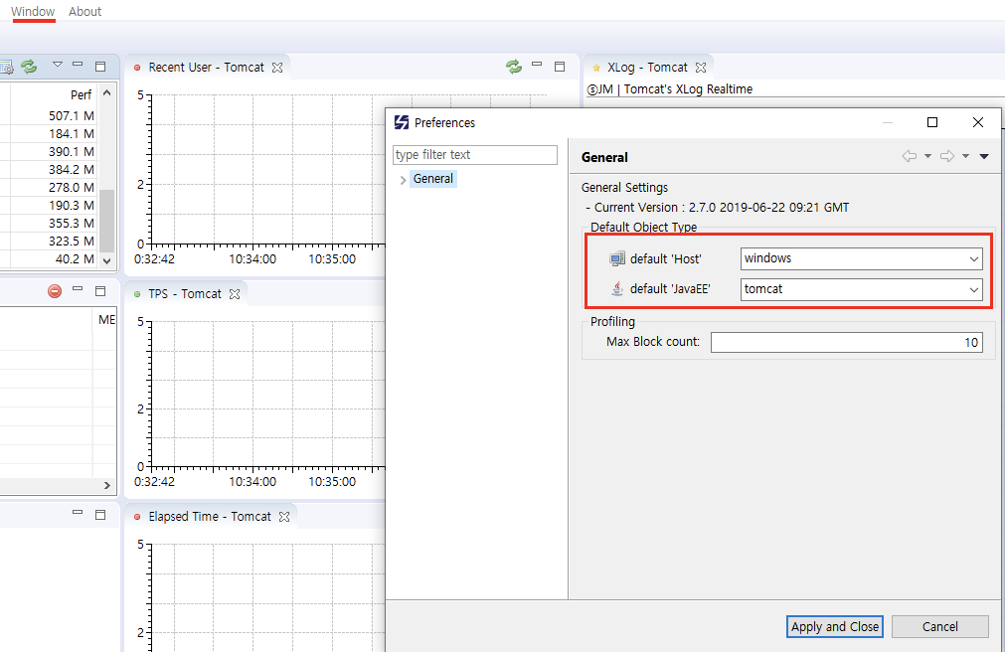Select the 507.1 M row
Screen dimensions: 1005x652
tap(49, 115)
